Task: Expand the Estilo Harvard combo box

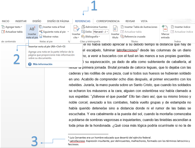Action: (x=108, y=32)
